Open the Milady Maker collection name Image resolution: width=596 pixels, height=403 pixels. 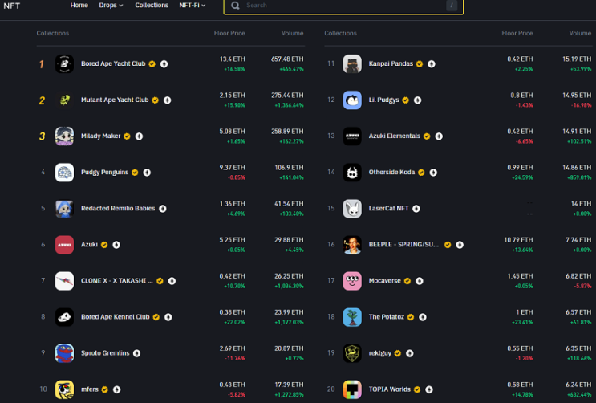101,136
